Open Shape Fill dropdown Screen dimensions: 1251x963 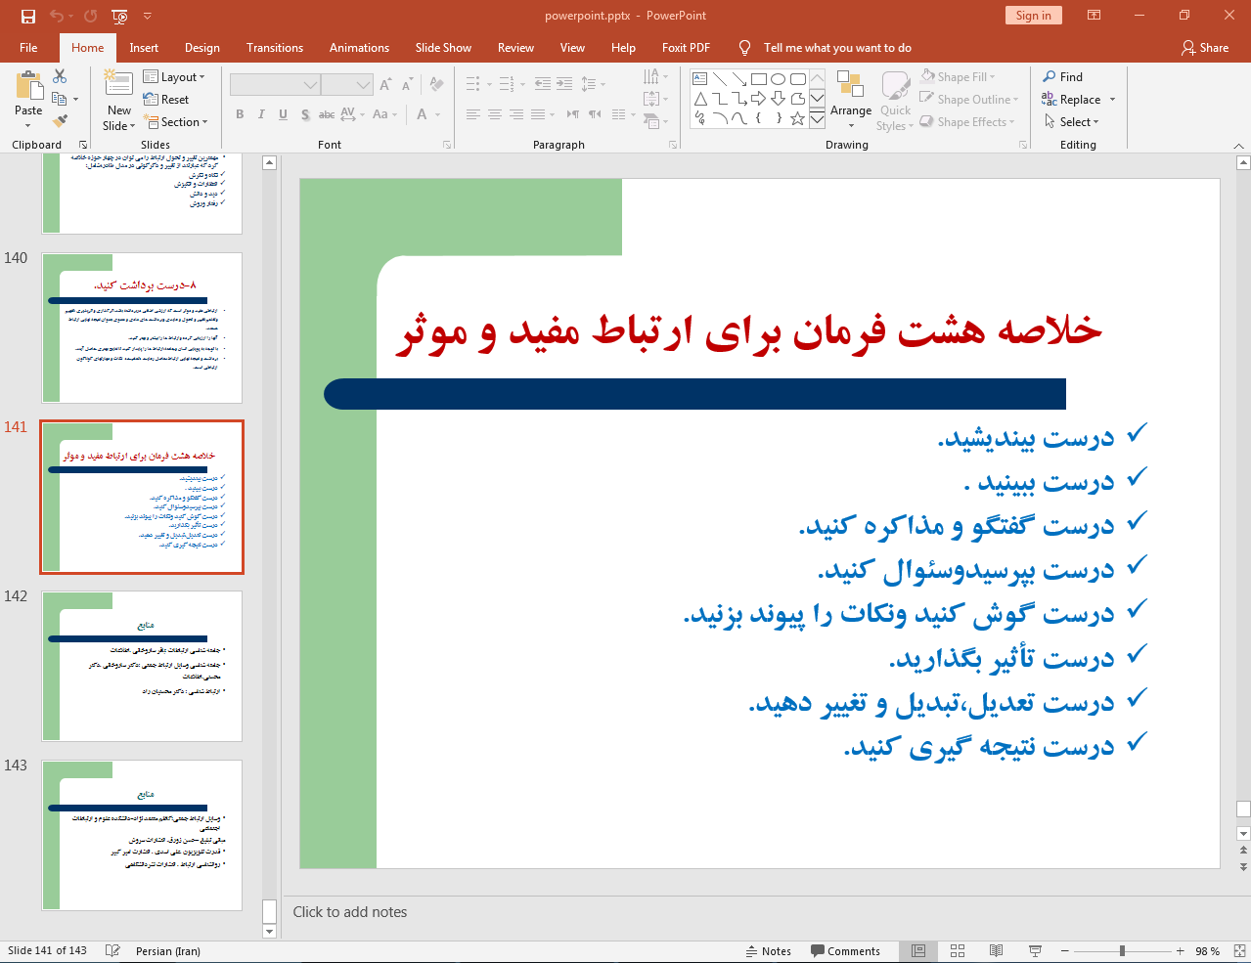point(958,77)
